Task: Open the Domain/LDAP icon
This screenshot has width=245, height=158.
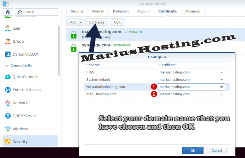Action: [x=8, y=54]
